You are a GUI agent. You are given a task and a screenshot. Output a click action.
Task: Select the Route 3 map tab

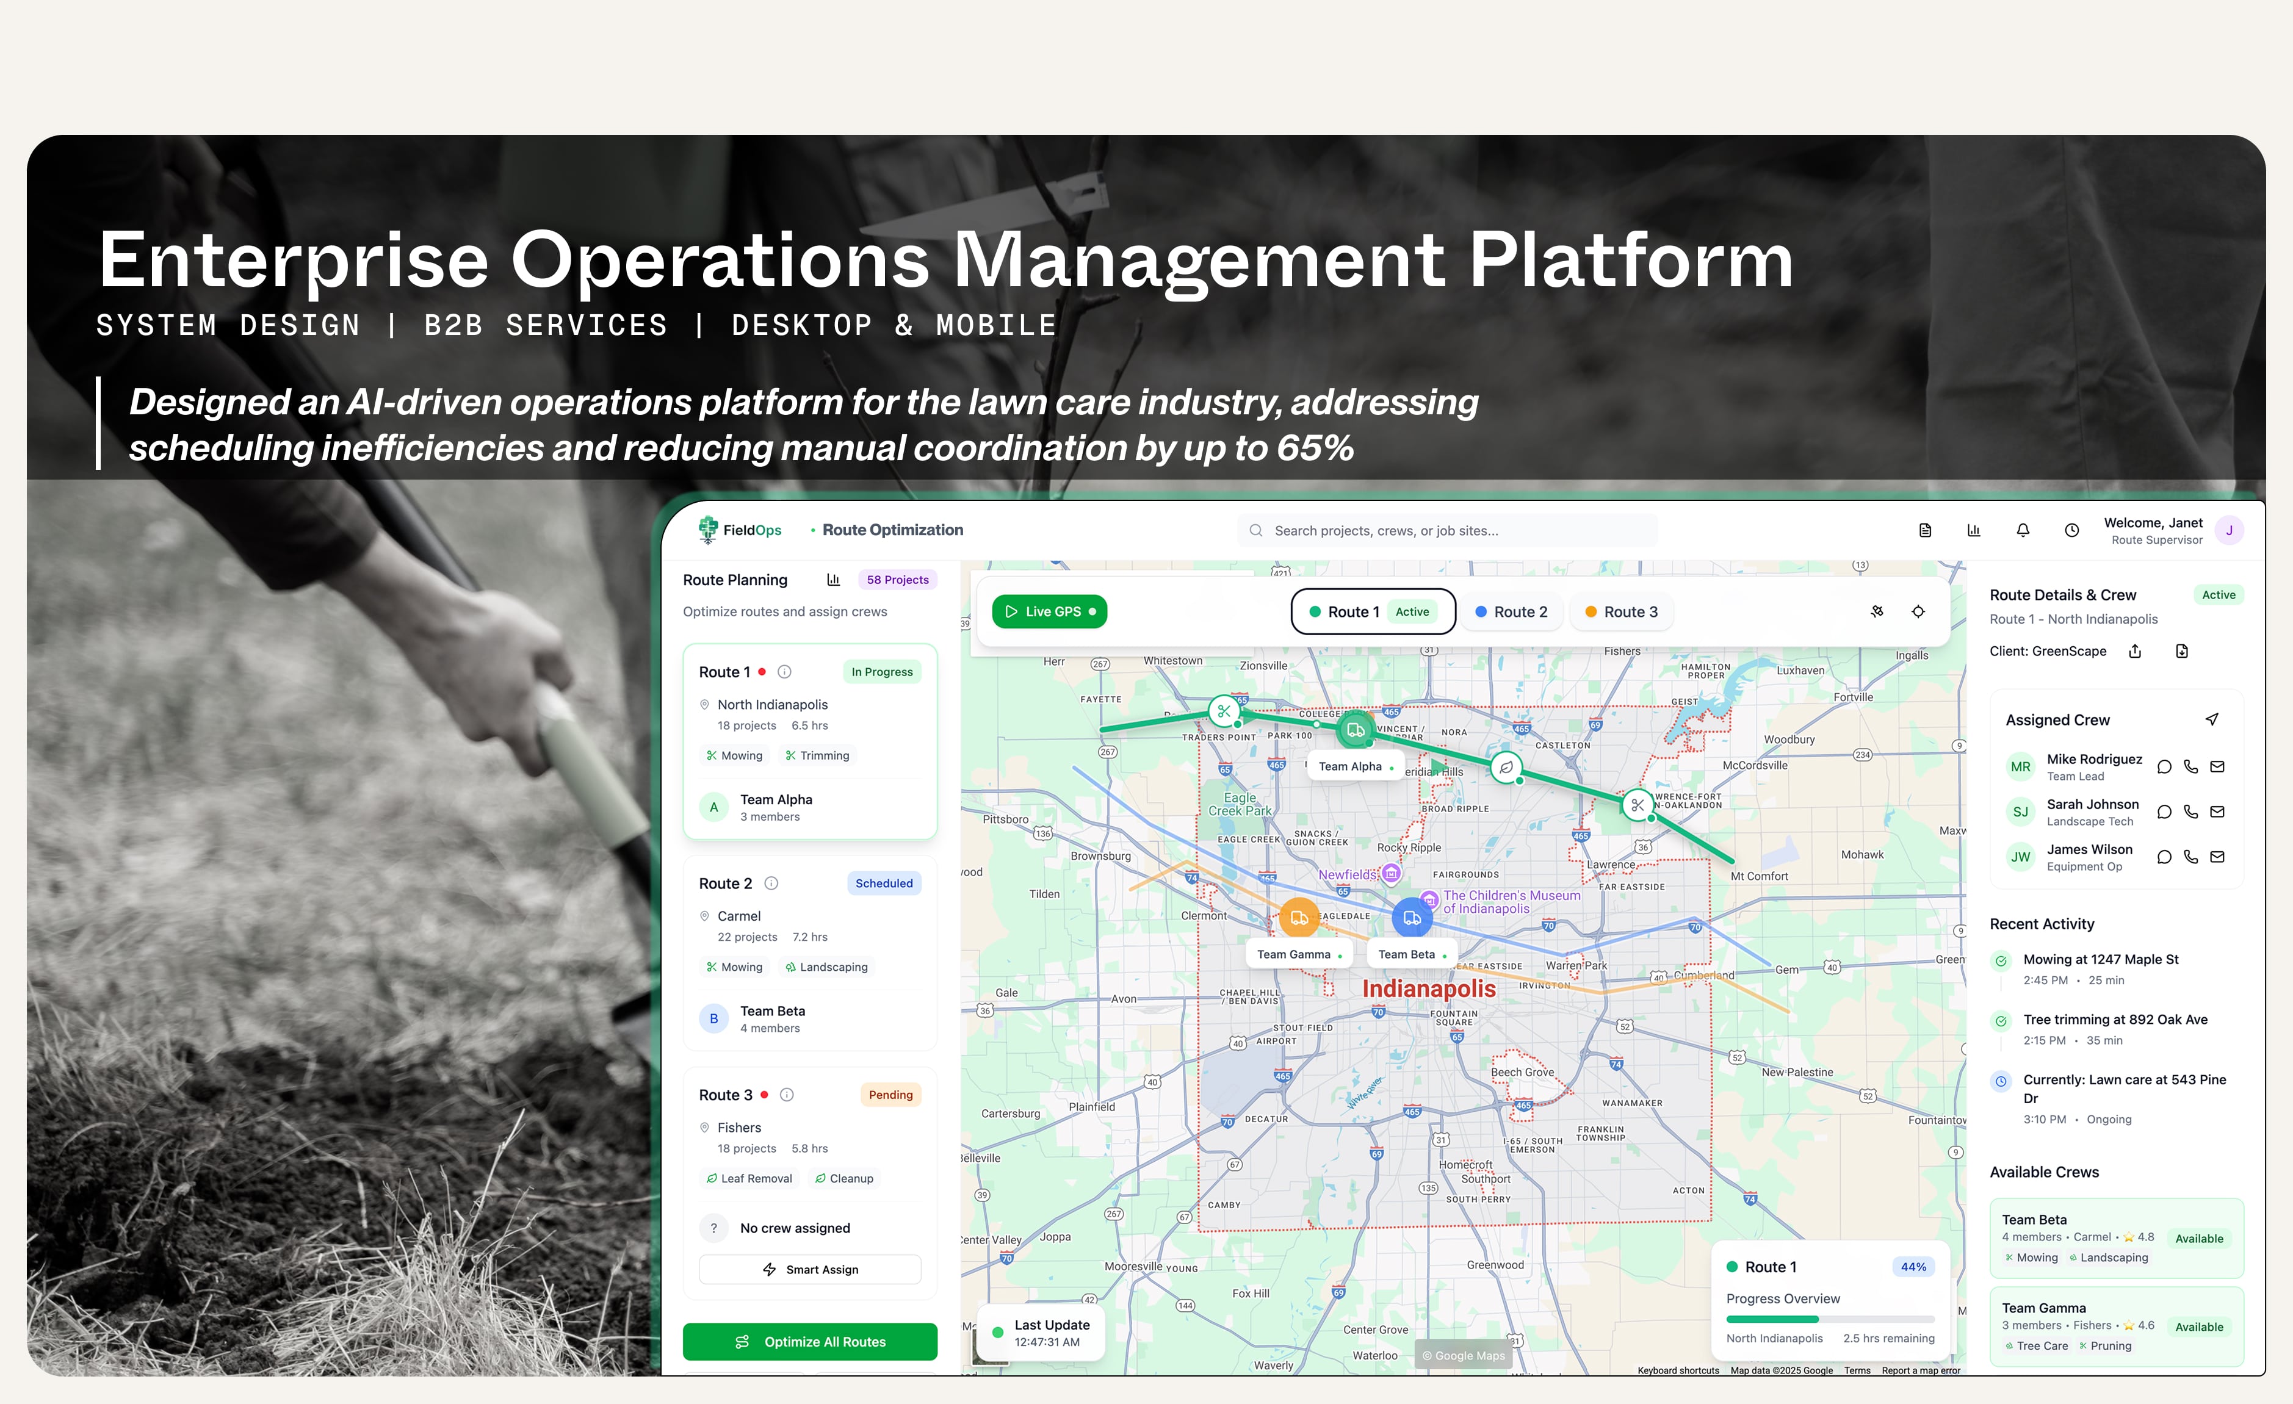[x=1621, y=611]
